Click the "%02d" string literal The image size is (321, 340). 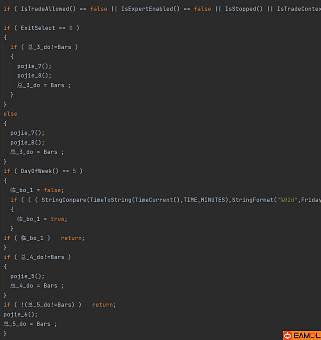pyautogui.click(x=287, y=200)
